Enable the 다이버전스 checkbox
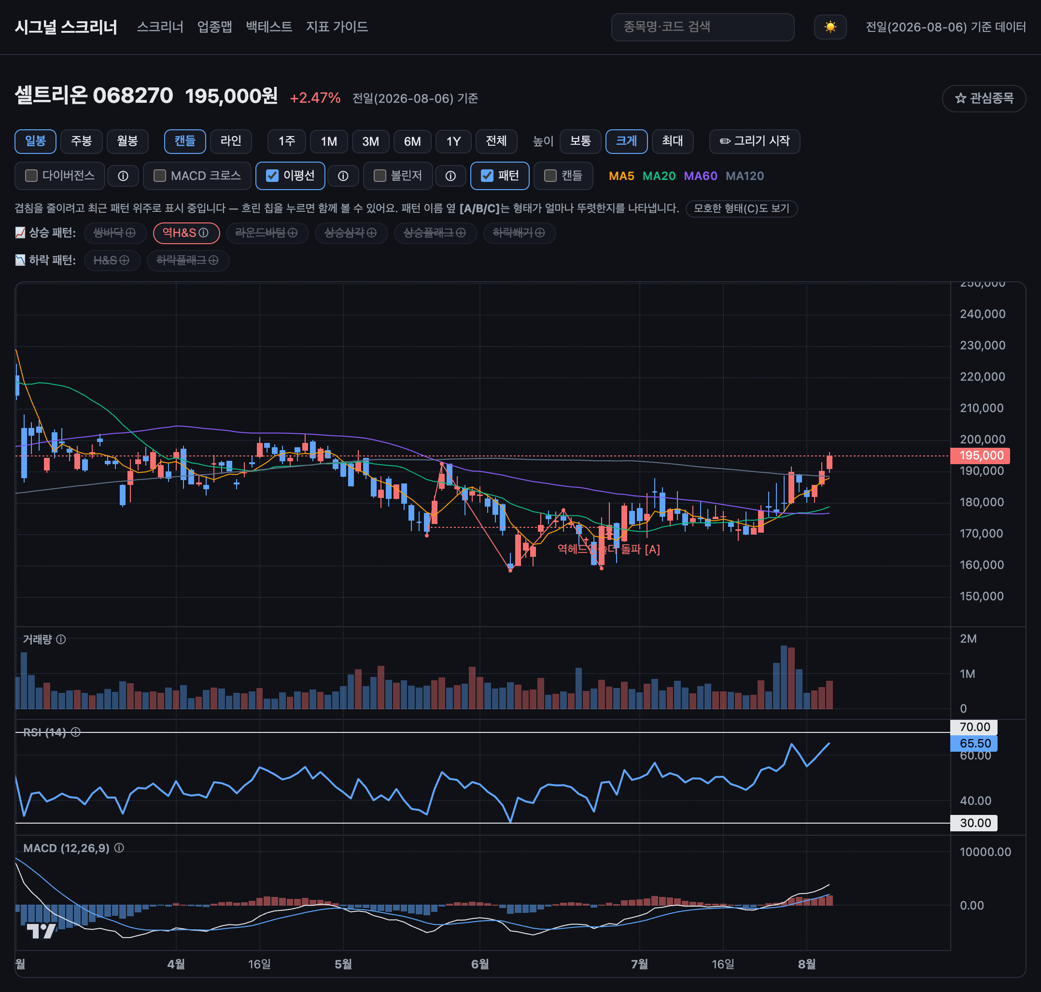Screen dimensions: 1041x992 pyautogui.click(x=32, y=176)
